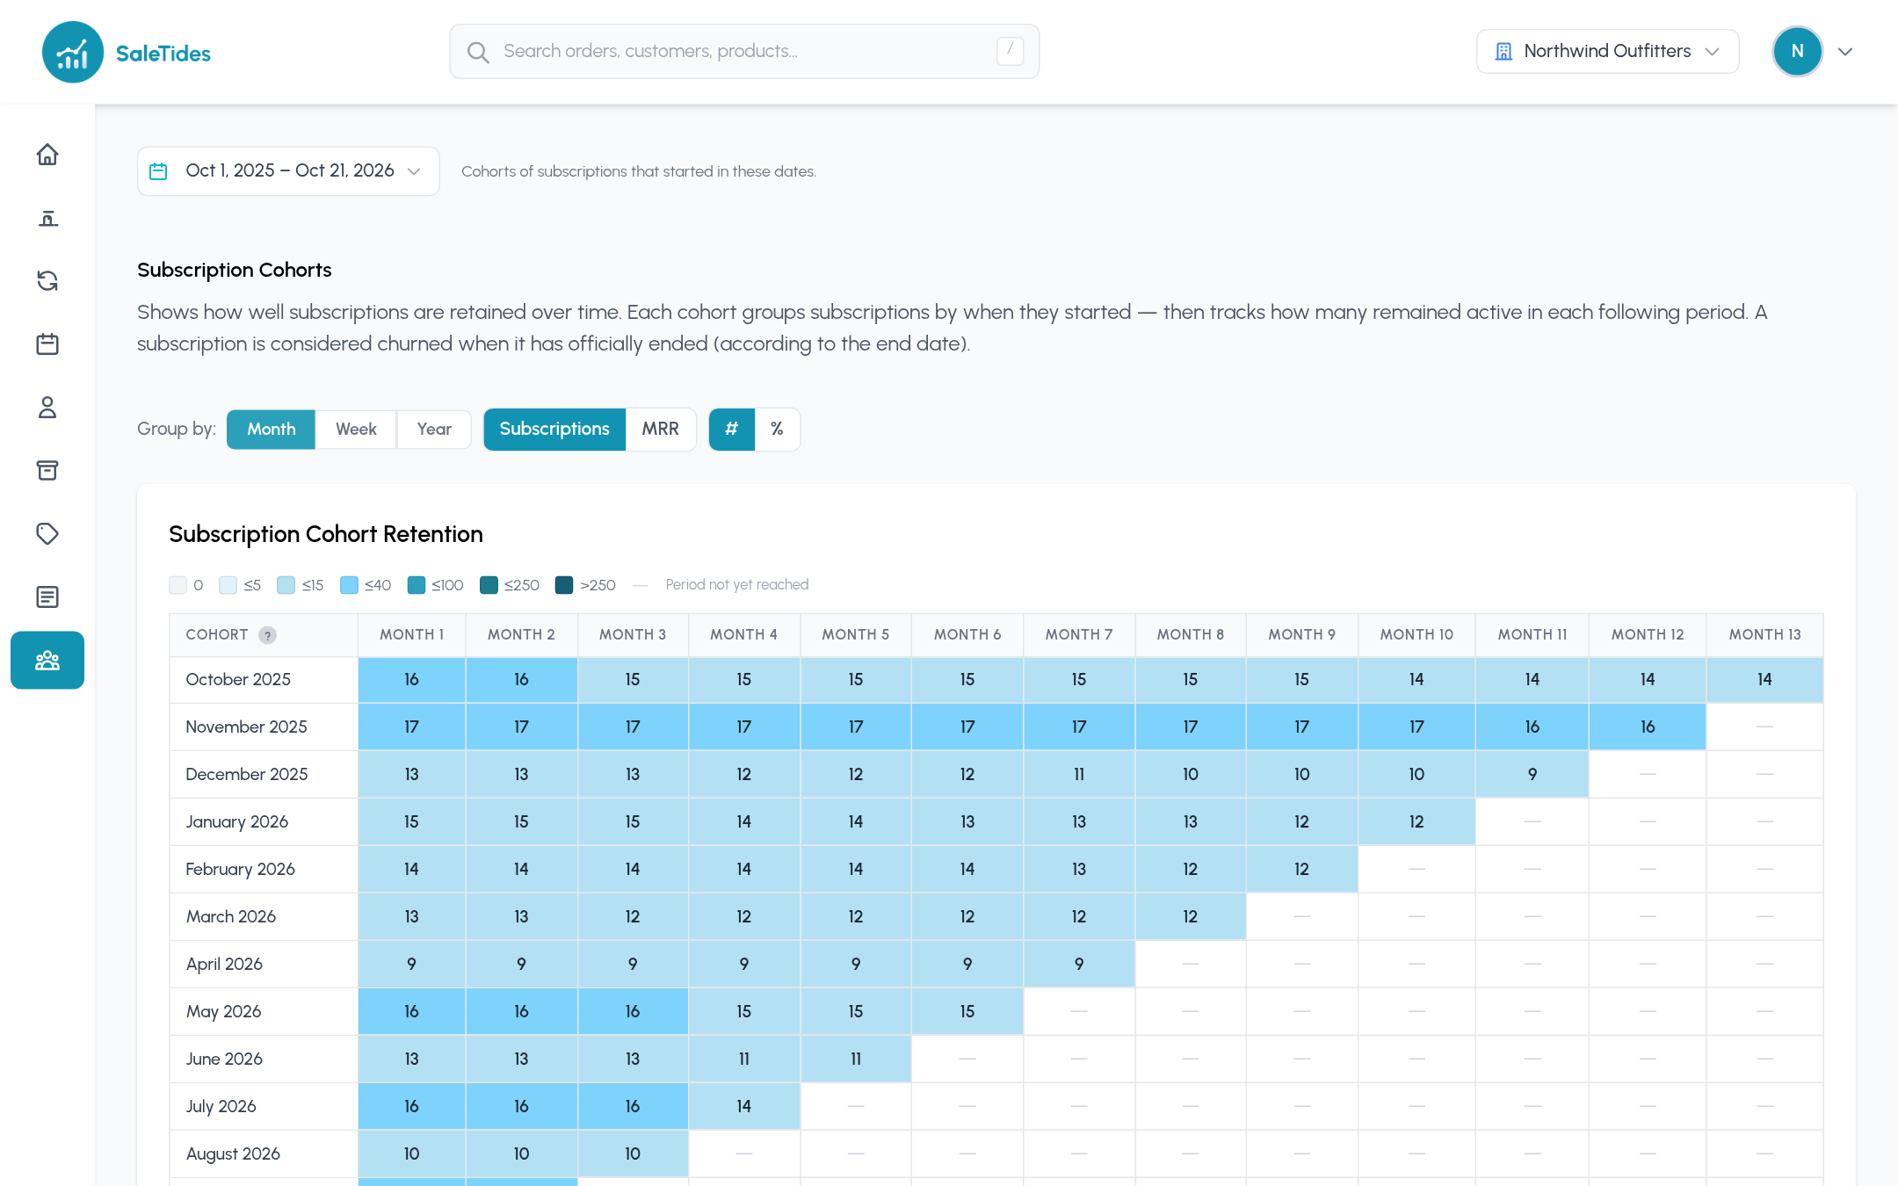This screenshot has width=1898, height=1186.
Task: Click the slash shortcut key badge
Action: point(1010,51)
